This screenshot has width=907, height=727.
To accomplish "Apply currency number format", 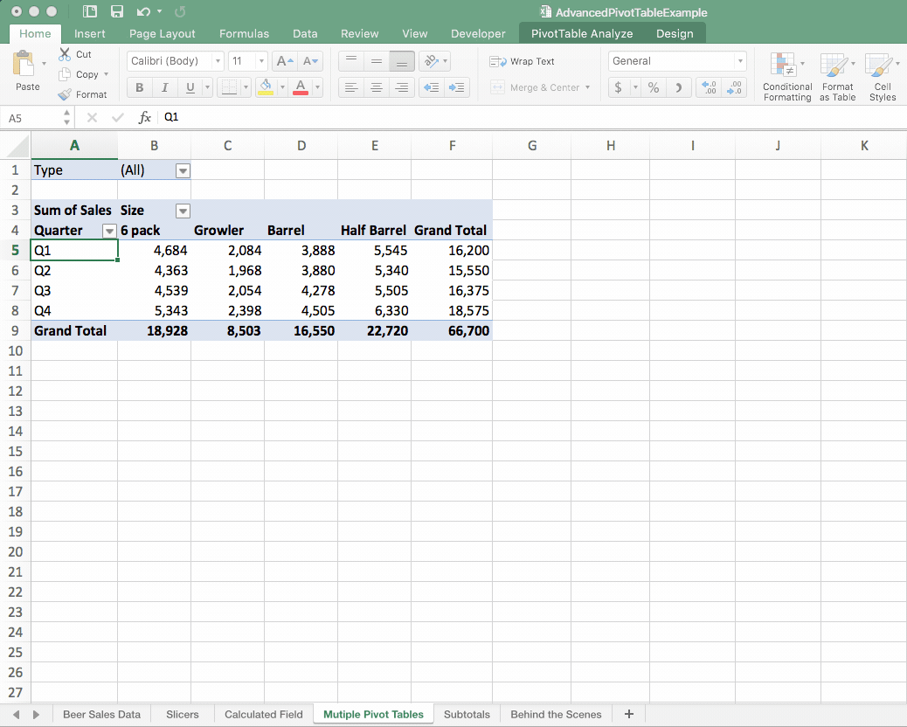I will click(618, 88).
